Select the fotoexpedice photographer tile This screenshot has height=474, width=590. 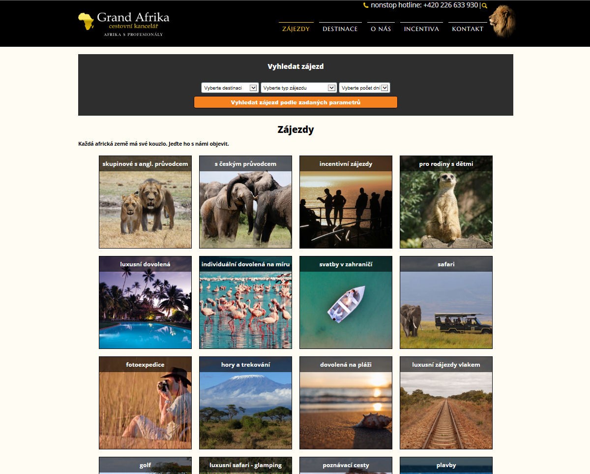tap(145, 403)
